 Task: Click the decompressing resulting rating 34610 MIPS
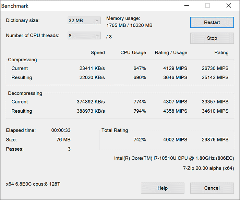click(x=215, y=111)
